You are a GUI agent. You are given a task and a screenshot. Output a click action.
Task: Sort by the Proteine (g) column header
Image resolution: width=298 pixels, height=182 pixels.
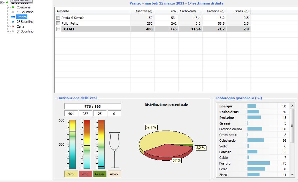tap(214, 11)
